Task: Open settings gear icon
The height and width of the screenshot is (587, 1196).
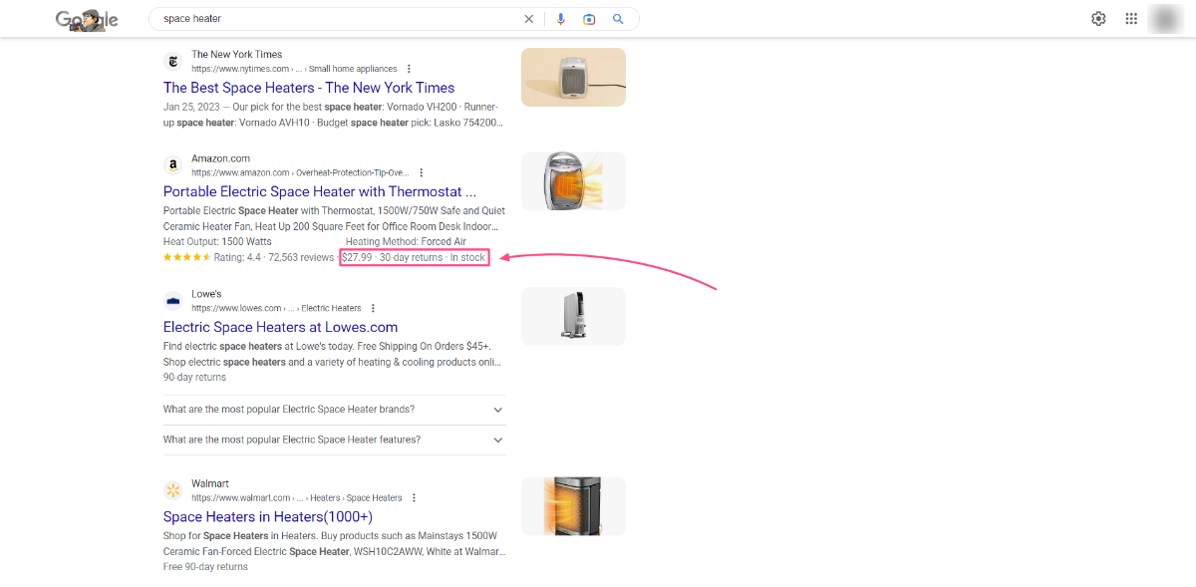Action: (1098, 19)
